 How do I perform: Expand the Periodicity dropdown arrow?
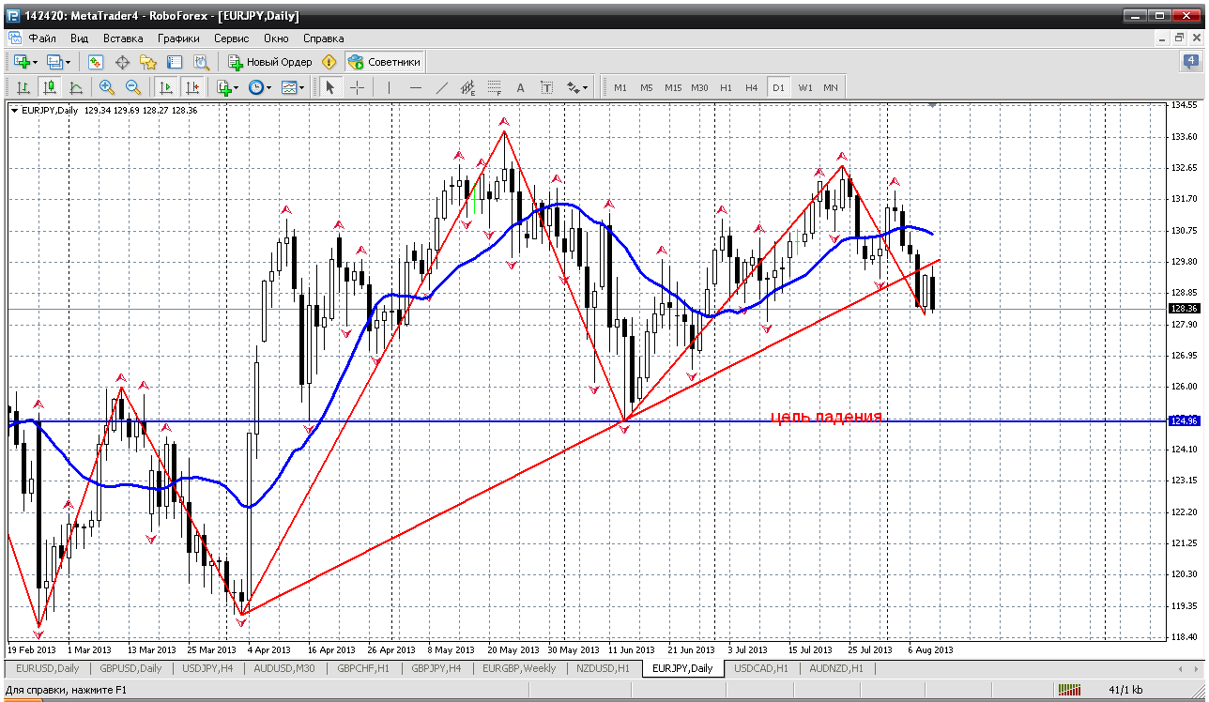268,88
